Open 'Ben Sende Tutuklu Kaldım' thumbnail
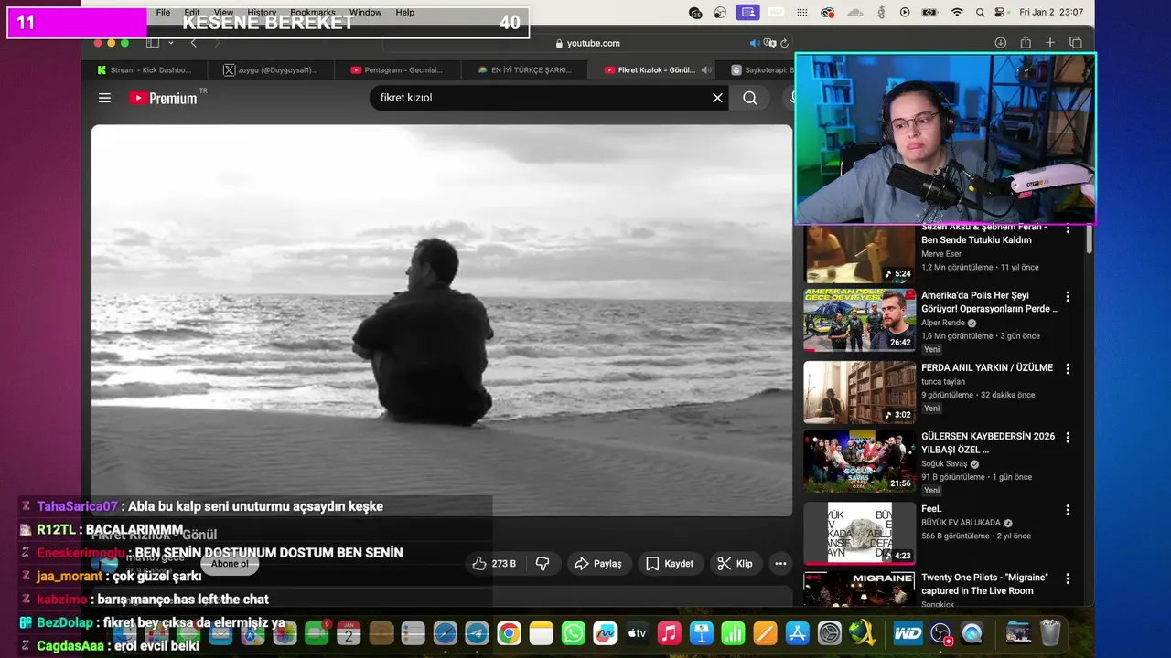The height and width of the screenshot is (658, 1171). 859,253
